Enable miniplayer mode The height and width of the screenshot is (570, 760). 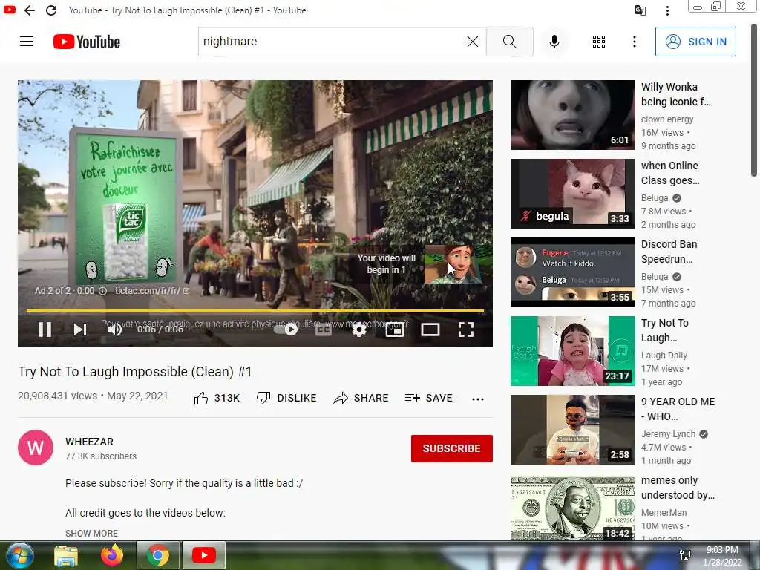tap(395, 330)
